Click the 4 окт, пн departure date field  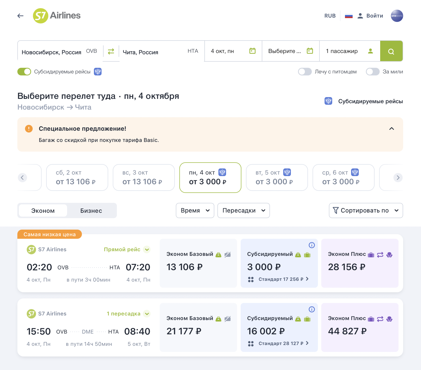click(233, 51)
